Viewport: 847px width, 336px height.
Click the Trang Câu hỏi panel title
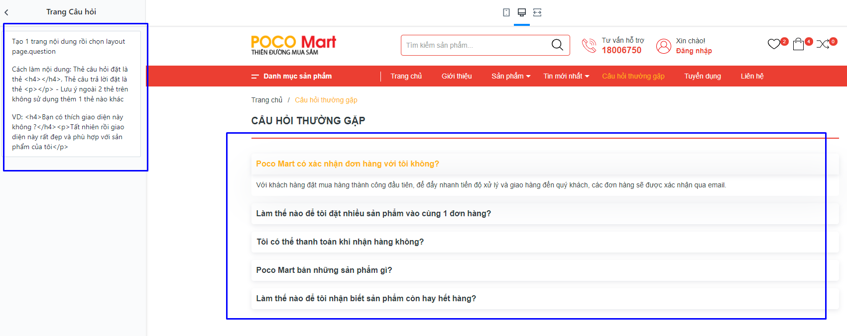(x=71, y=12)
